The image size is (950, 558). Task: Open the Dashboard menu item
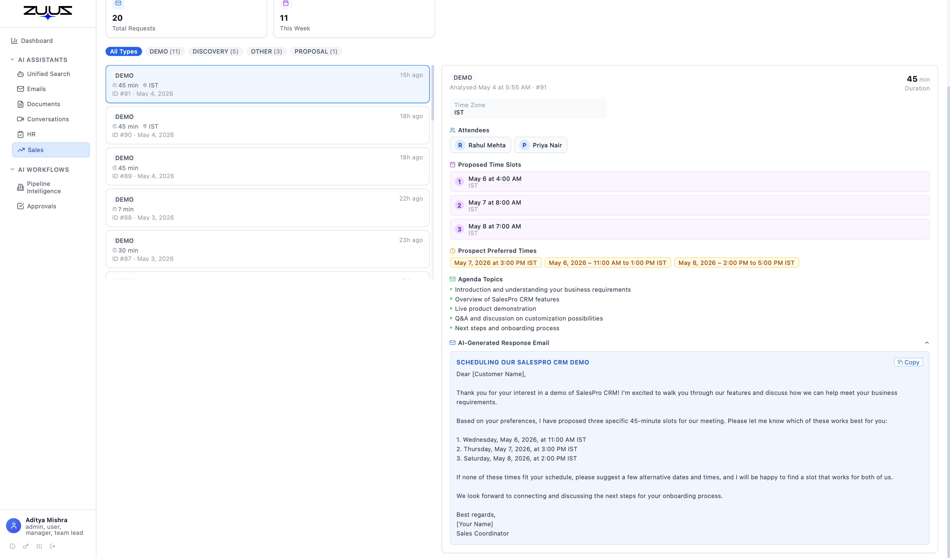(x=48, y=41)
